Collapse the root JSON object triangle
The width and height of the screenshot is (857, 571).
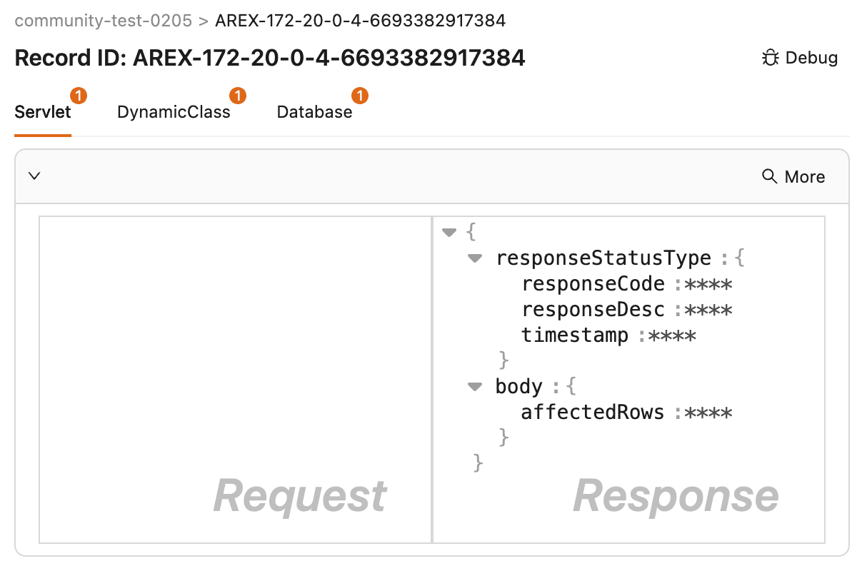click(449, 232)
